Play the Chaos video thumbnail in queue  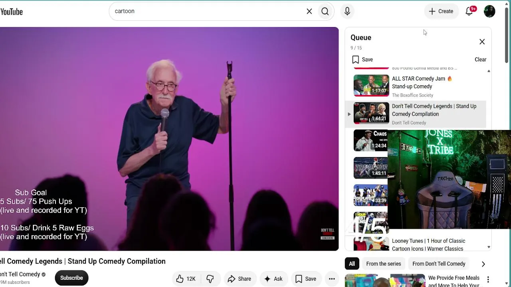(x=370, y=140)
